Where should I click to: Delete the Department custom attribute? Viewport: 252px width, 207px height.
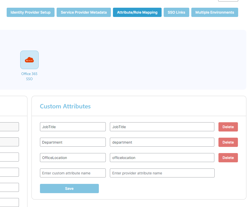tap(228, 142)
